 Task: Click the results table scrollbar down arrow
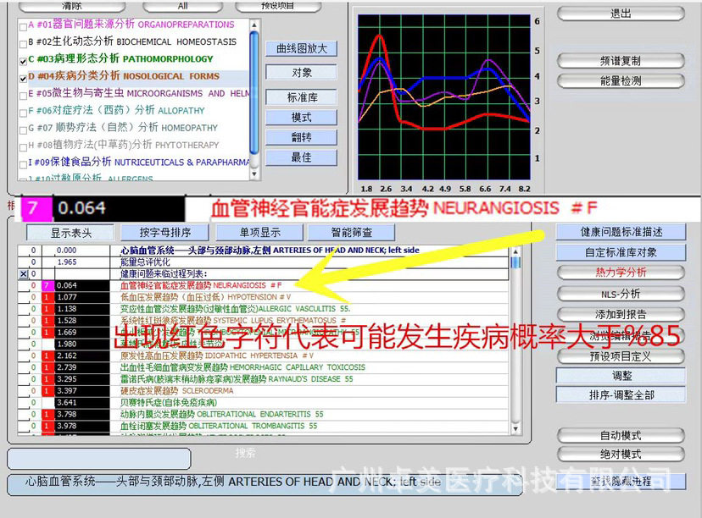tap(515, 429)
